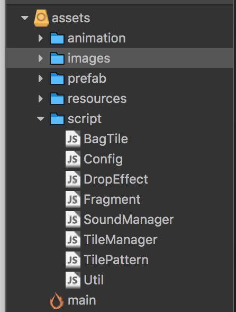Click the resources folder icon

click(57, 99)
